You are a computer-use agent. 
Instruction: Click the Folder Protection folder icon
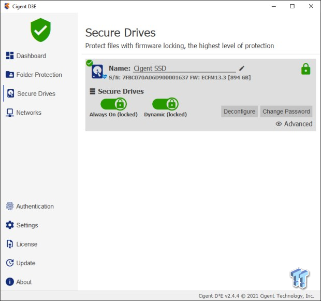[x=10, y=75]
